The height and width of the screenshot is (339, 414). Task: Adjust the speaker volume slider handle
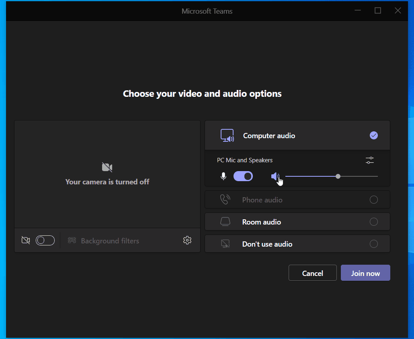tap(338, 176)
